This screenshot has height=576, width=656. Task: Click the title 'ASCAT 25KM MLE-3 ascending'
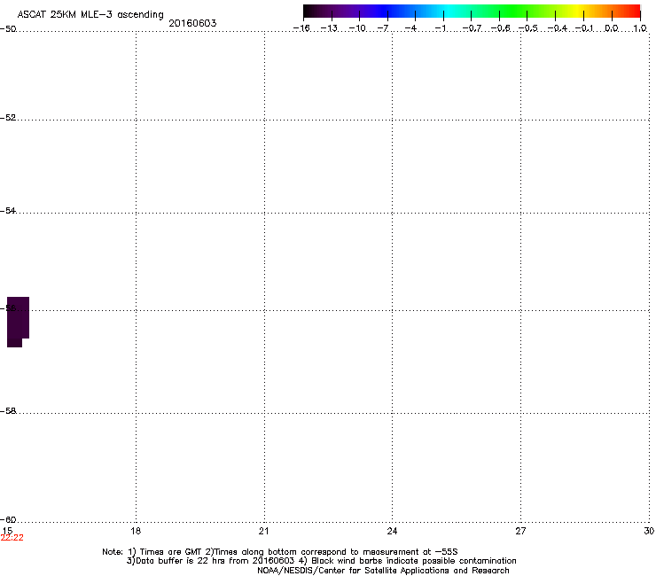coord(90,15)
